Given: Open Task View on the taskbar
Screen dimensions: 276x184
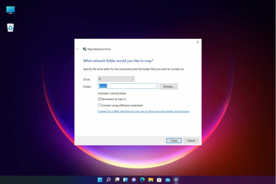Looking at the screenshot, I should tap(117, 180).
